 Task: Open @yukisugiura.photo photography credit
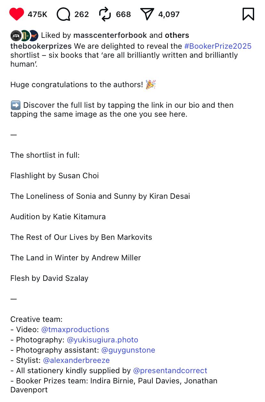coord(102,340)
